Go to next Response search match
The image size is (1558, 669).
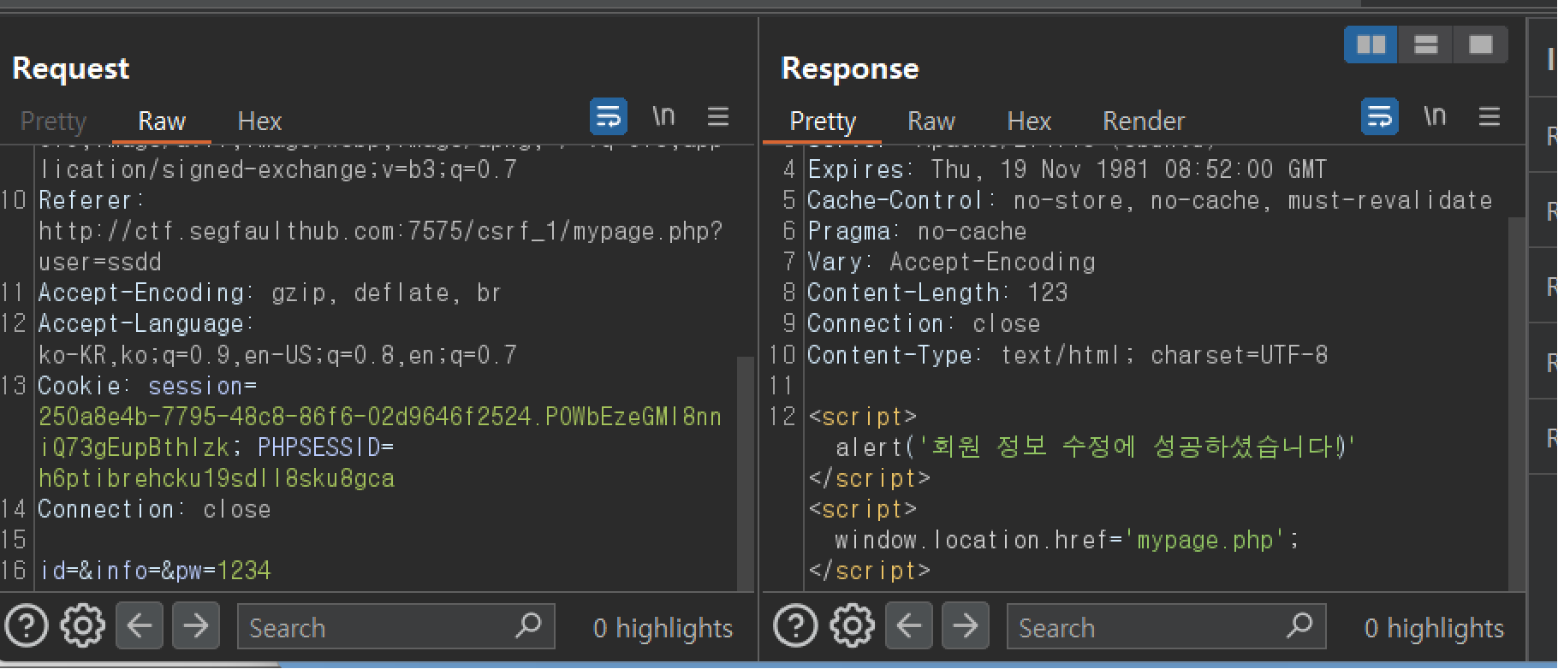pyautogui.click(x=965, y=626)
